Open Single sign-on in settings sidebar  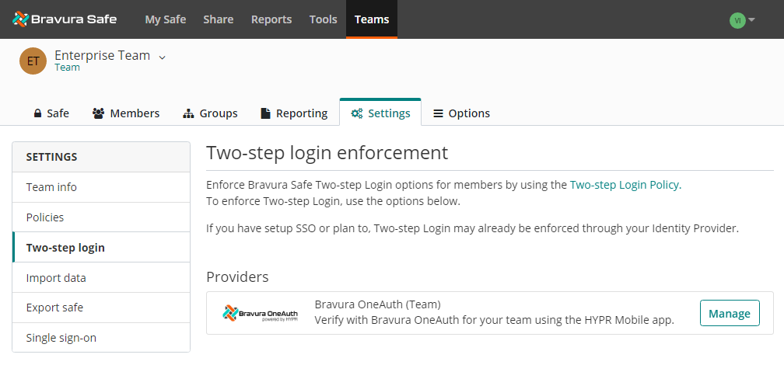click(101, 338)
